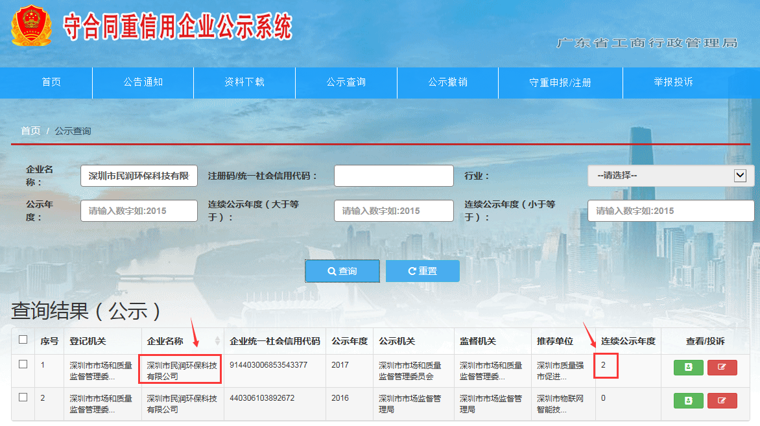
Task: Go to 资料下载 in navigation bar
Action: pos(244,82)
